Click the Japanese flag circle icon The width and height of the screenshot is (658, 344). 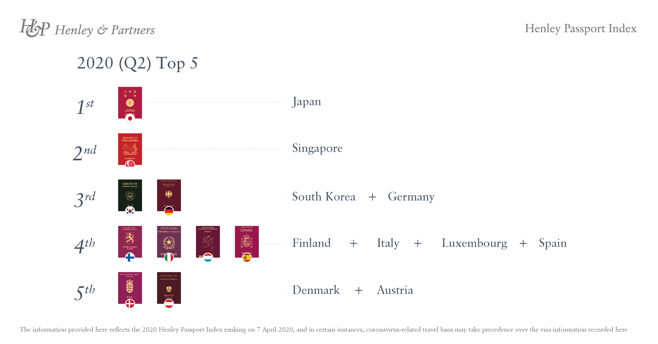130,119
